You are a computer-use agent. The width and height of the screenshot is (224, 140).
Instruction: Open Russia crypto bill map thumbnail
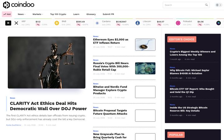pos(145,68)
